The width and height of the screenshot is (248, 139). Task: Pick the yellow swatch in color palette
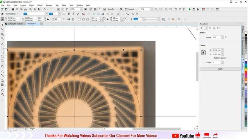[246, 69]
